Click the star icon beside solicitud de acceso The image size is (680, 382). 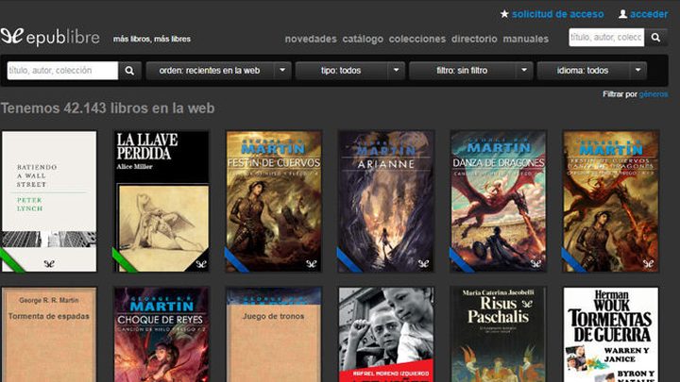504,14
